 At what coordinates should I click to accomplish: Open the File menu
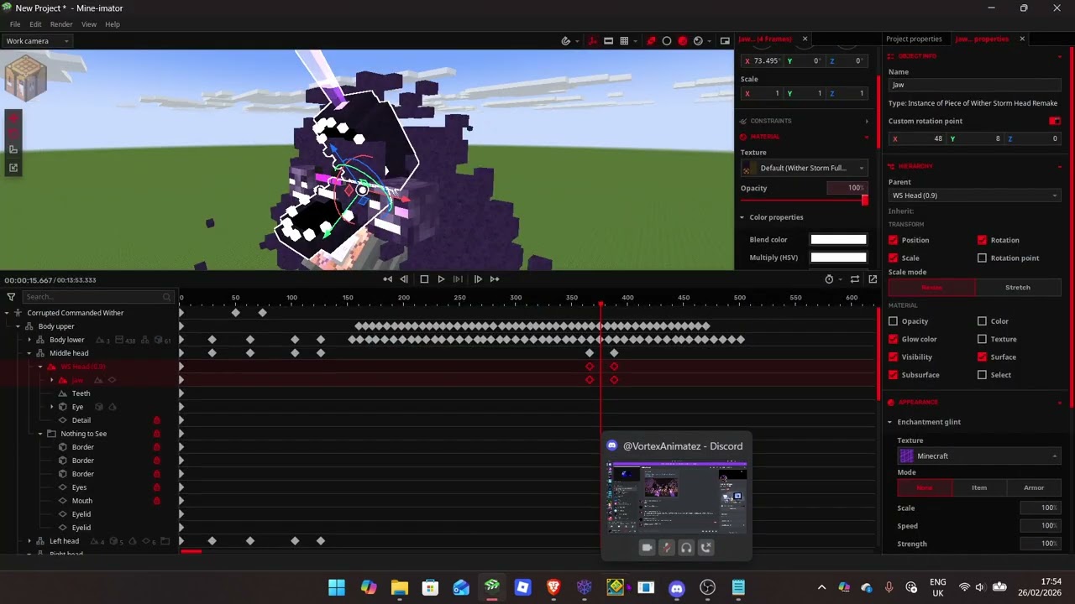[x=15, y=24]
